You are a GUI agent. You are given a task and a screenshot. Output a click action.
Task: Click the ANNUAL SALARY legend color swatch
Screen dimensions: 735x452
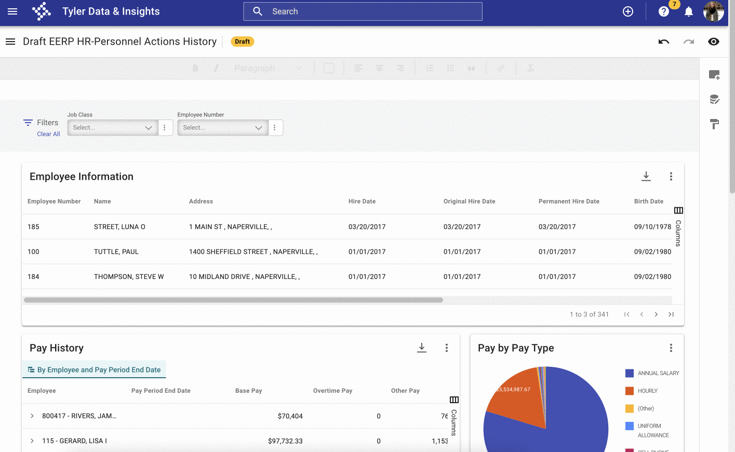click(630, 373)
